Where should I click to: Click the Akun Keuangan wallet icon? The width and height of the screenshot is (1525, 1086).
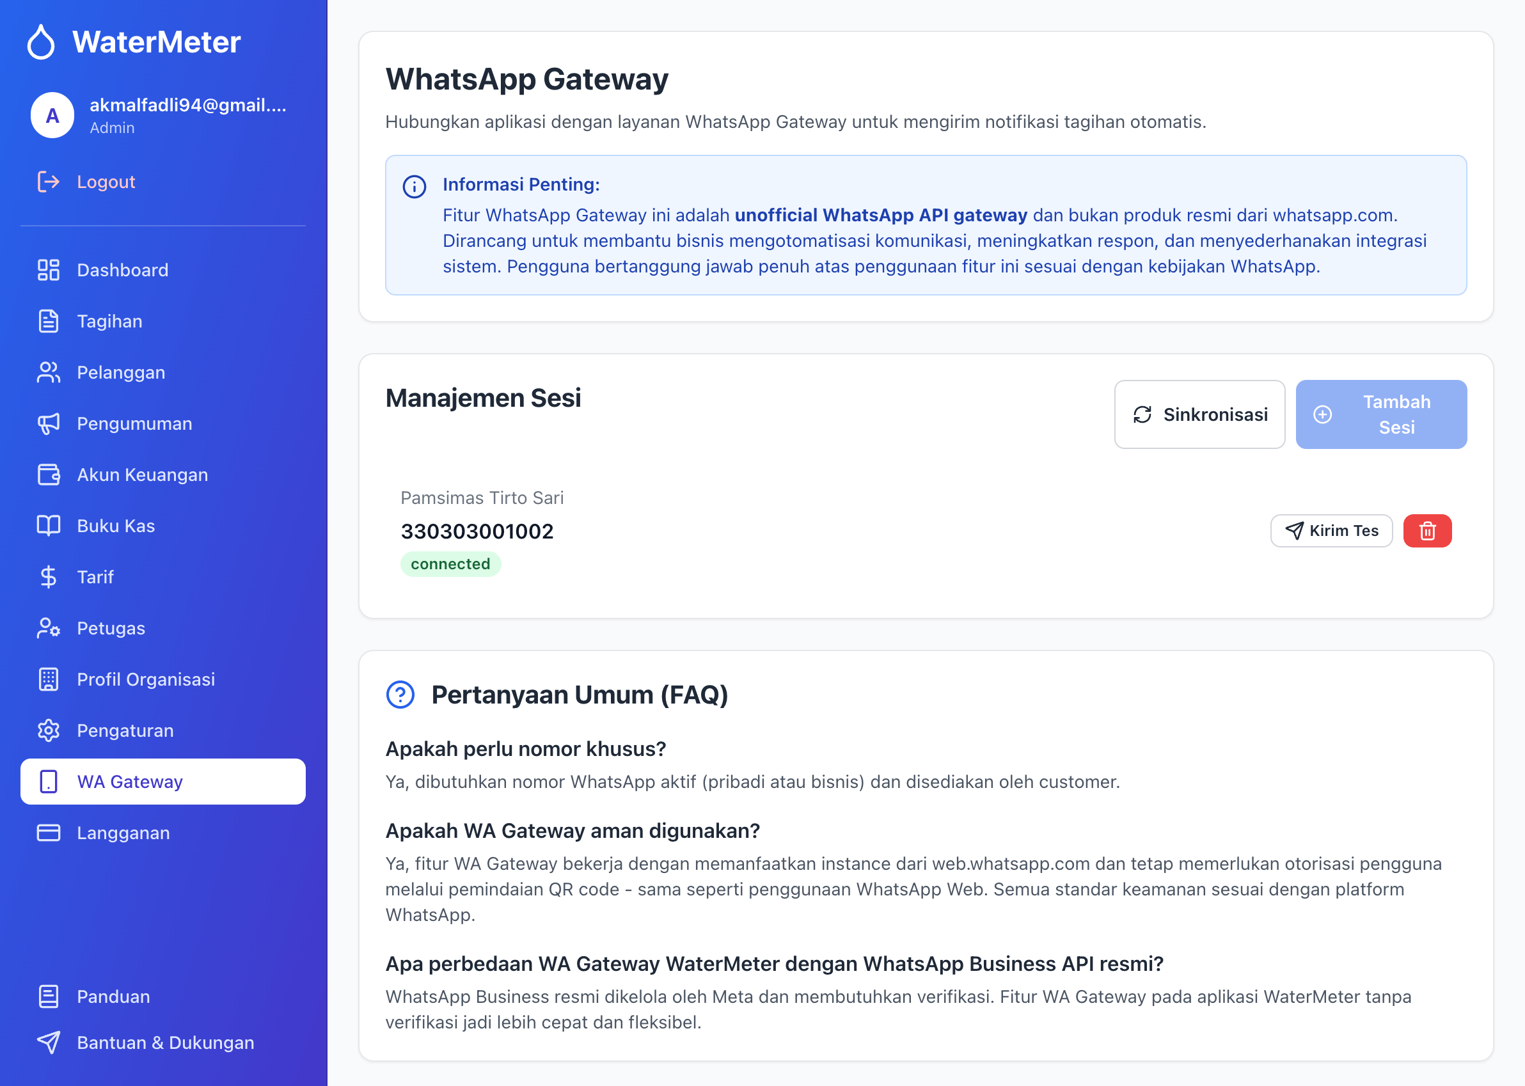[x=48, y=475]
